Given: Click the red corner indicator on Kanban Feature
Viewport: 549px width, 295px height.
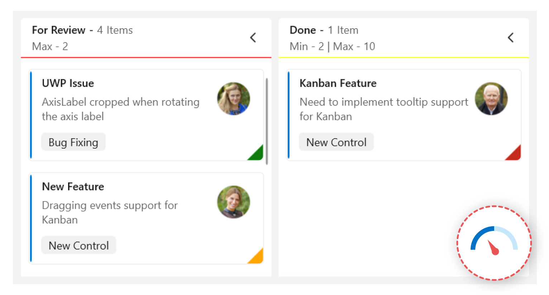Looking at the screenshot, I should (515, 154).
